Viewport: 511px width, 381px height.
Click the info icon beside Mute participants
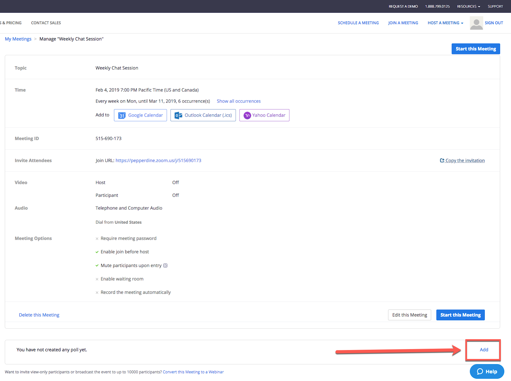pyautogui.click(x=165, y=265)
